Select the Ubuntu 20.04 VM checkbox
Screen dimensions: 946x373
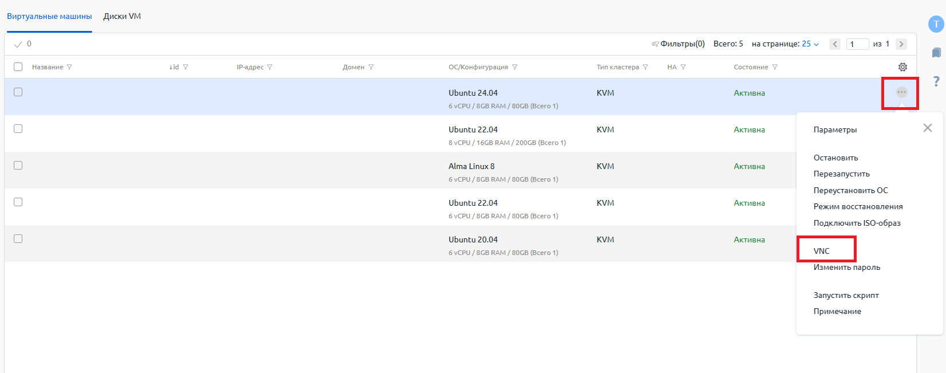point(18,239)
